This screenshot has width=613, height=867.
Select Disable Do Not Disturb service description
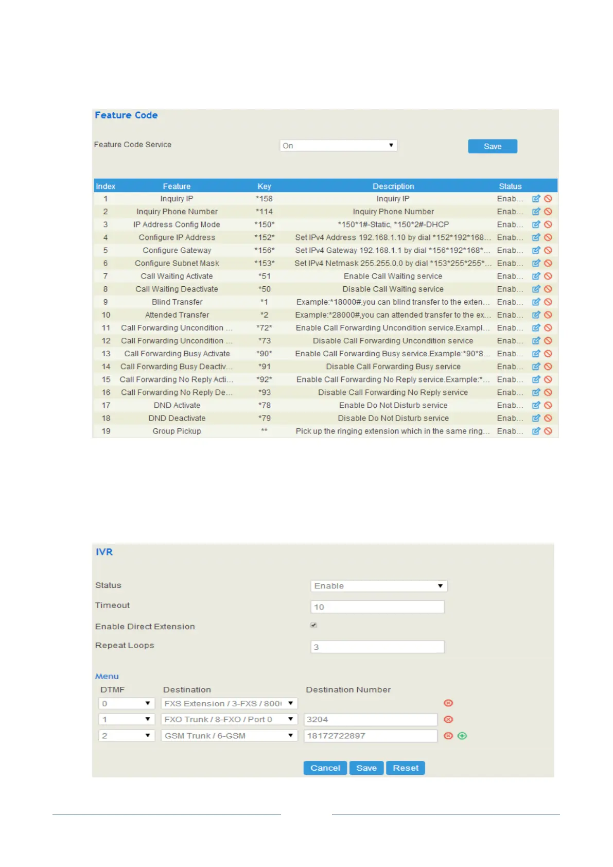[x=393, y=418]
